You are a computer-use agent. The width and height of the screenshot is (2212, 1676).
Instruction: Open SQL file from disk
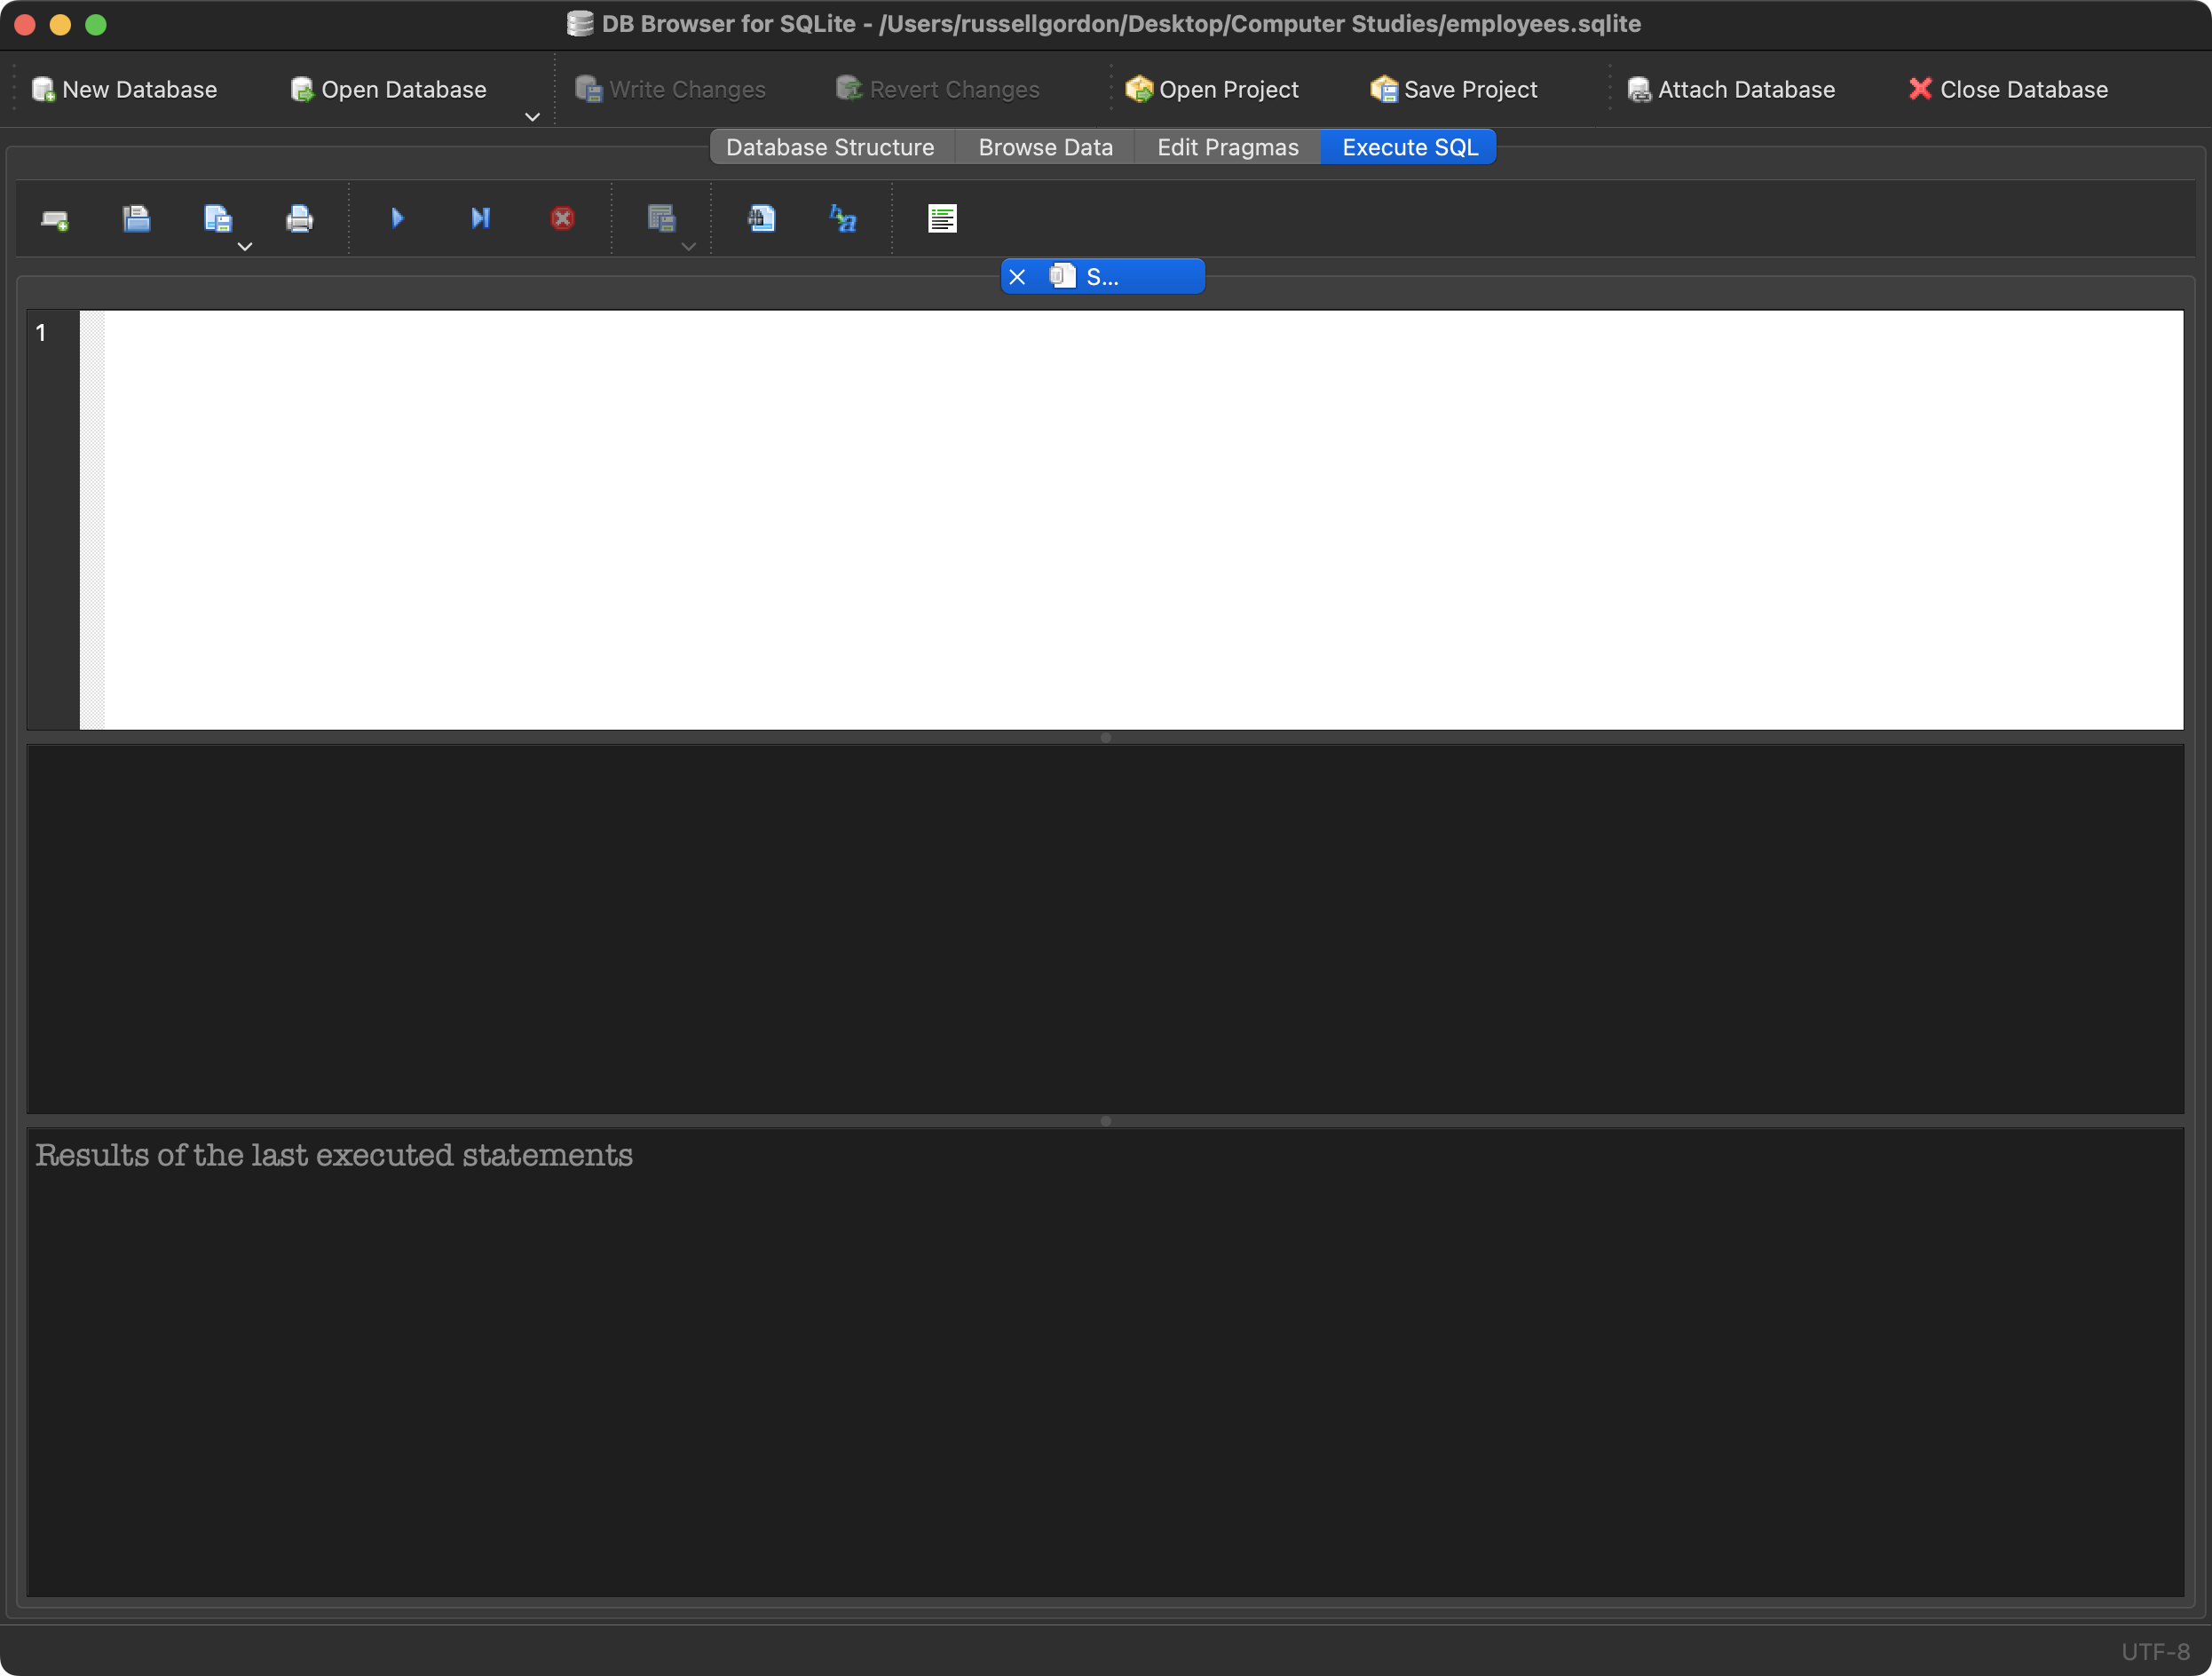coord(137,218)
